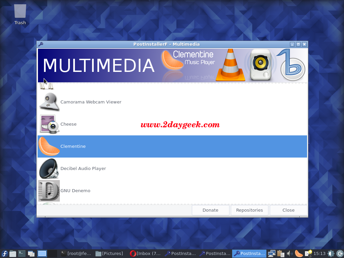Pick the GNU Denemo label
The height and width of the screenshot is (258, 344).
point(75,191)
